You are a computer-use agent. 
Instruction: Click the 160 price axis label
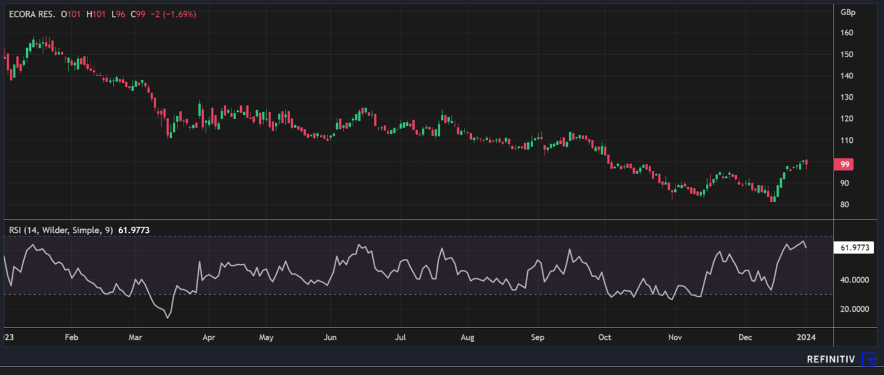coord(846,33)
